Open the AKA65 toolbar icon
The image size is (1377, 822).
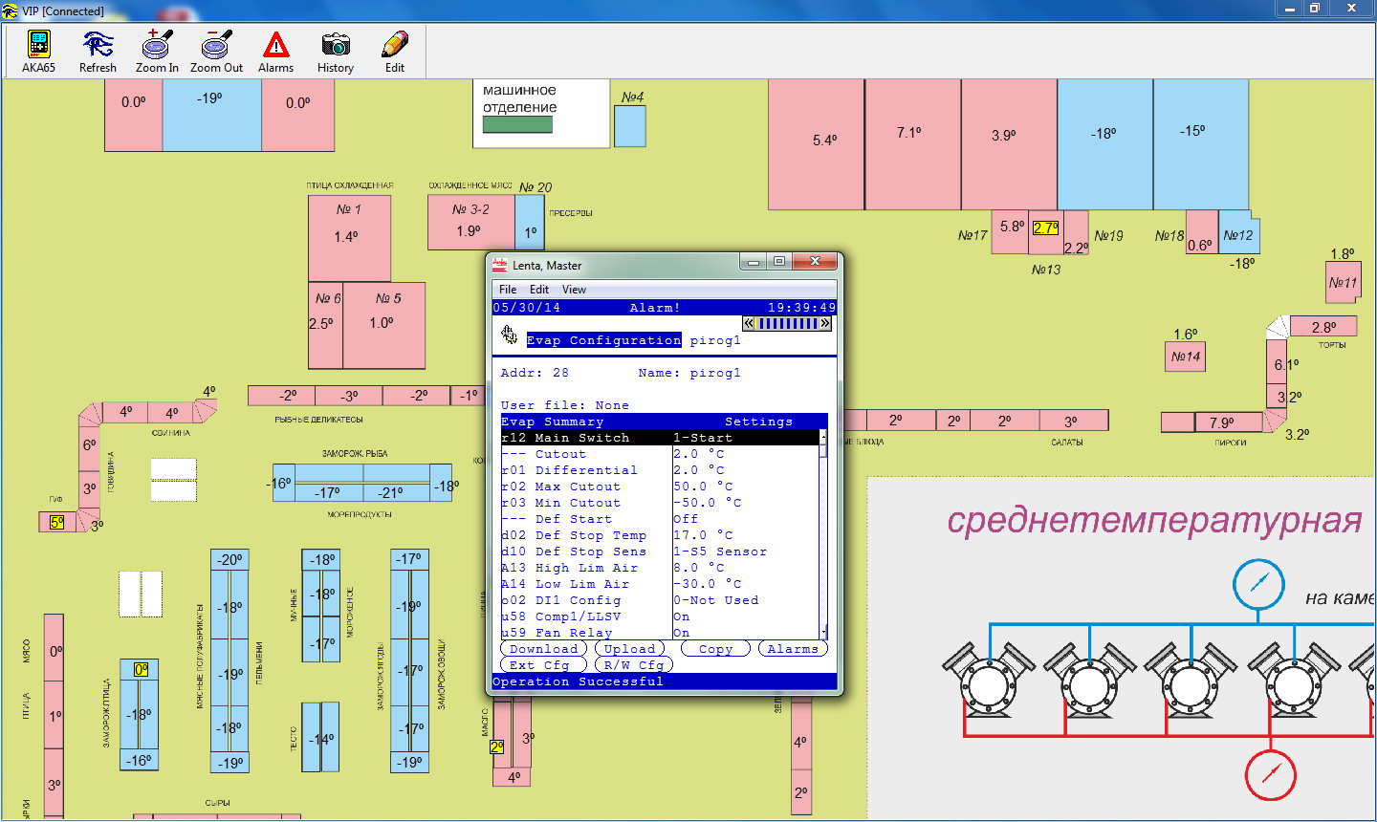click(x=38, y=45)
